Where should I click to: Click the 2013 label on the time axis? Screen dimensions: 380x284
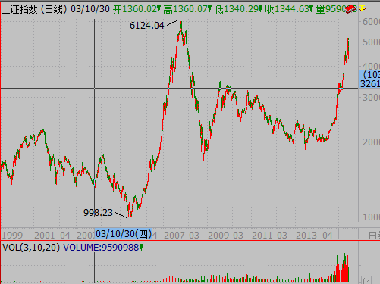(306, 236)
